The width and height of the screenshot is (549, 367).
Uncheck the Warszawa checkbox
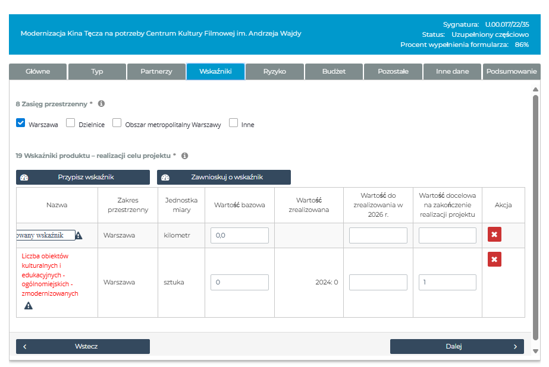(20, 123)
